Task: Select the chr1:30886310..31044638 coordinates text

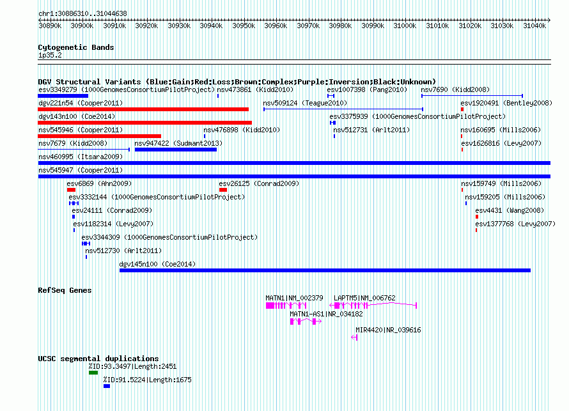Action: pos(82,13)
